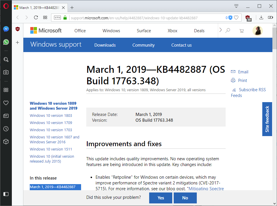This screenshot has height=206, width=277.
Task: Open the ad blocker shield badge
Action: 229,18
